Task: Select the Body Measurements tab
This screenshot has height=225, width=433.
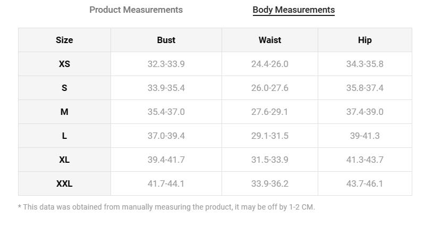Action: tap(293, 10)
